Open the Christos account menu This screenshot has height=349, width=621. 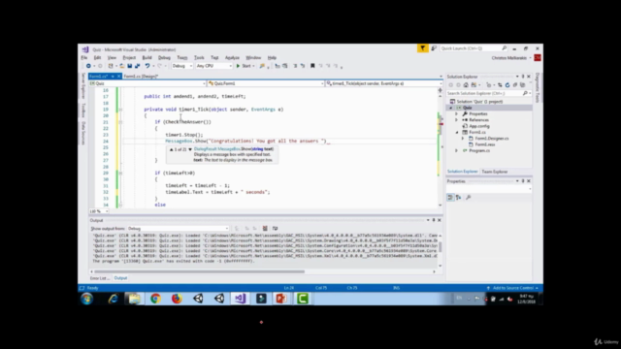pyautogui.click(x=511, y=58)
